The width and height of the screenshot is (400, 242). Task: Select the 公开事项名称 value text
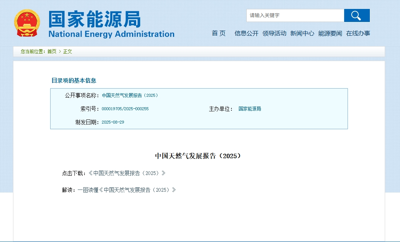pos(130,95)
